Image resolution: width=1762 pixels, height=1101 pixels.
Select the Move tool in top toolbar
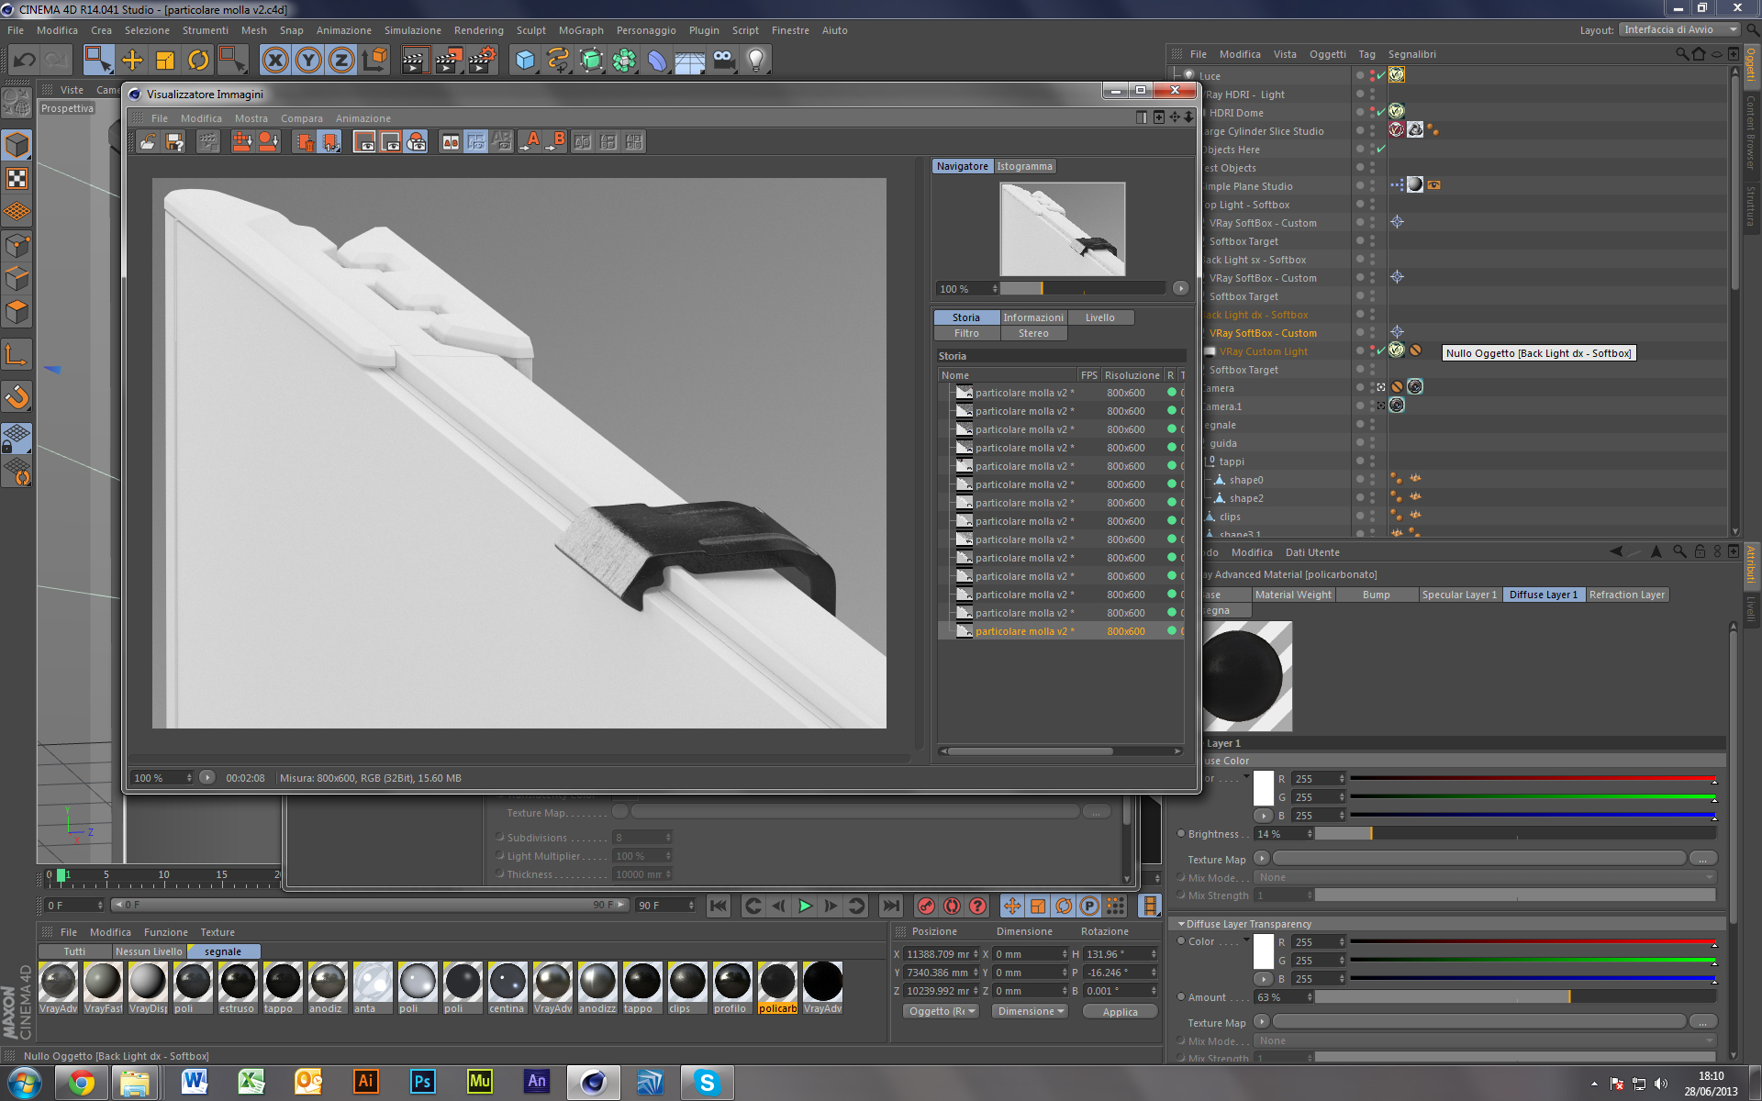132,61
